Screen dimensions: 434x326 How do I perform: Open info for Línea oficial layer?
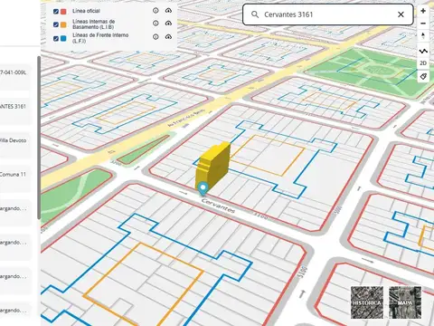point(156,11)
